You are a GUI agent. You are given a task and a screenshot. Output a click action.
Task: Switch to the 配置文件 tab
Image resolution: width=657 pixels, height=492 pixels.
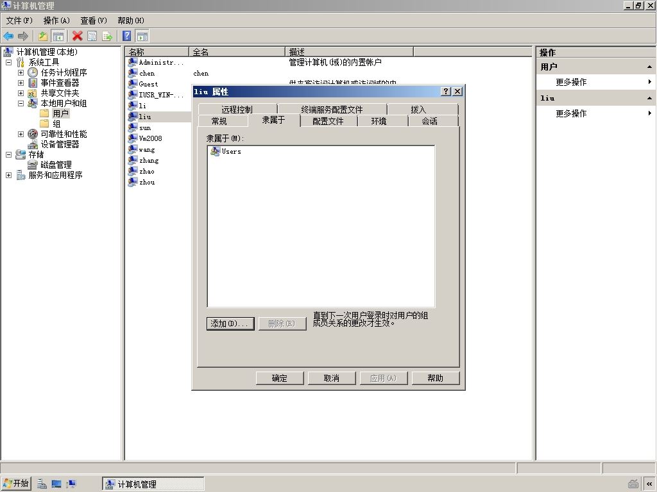coord(328,121)
